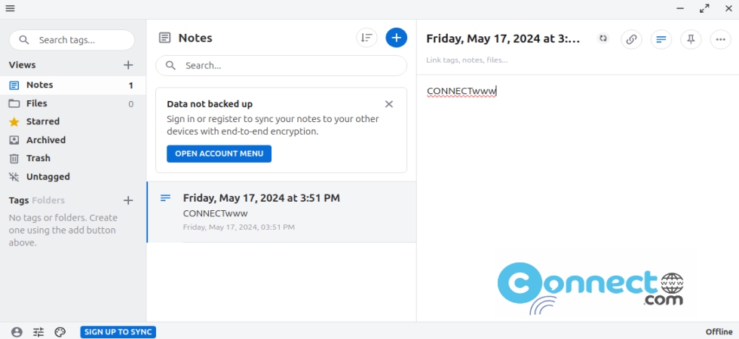
Task: Open sort and display options icon
Action: click(x=366, y=38)
